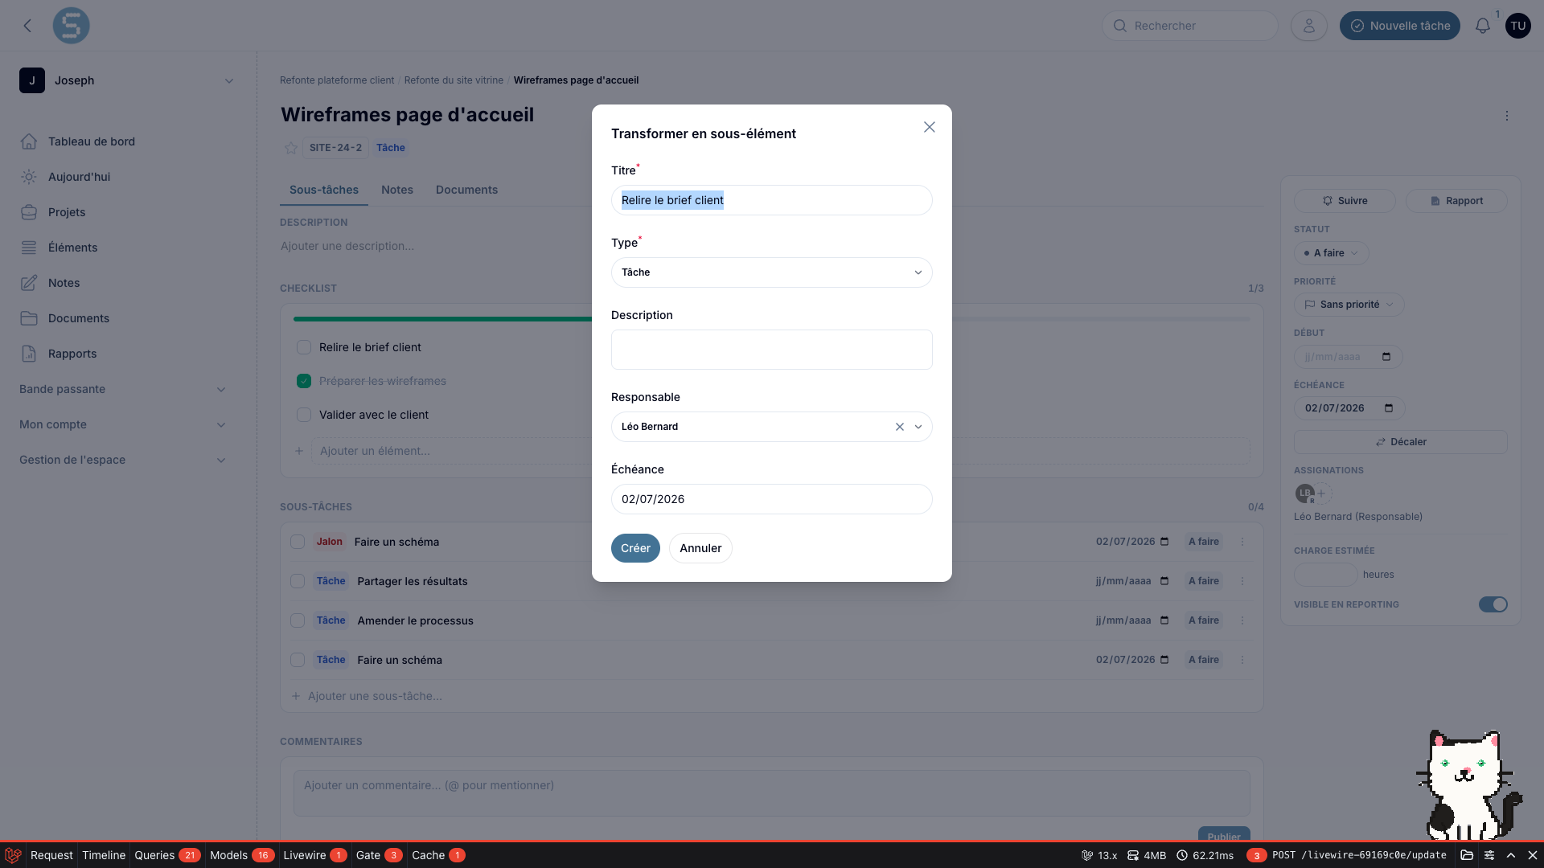
Task: Open row menu for Partager les résultats
Action: (1242, 581)
